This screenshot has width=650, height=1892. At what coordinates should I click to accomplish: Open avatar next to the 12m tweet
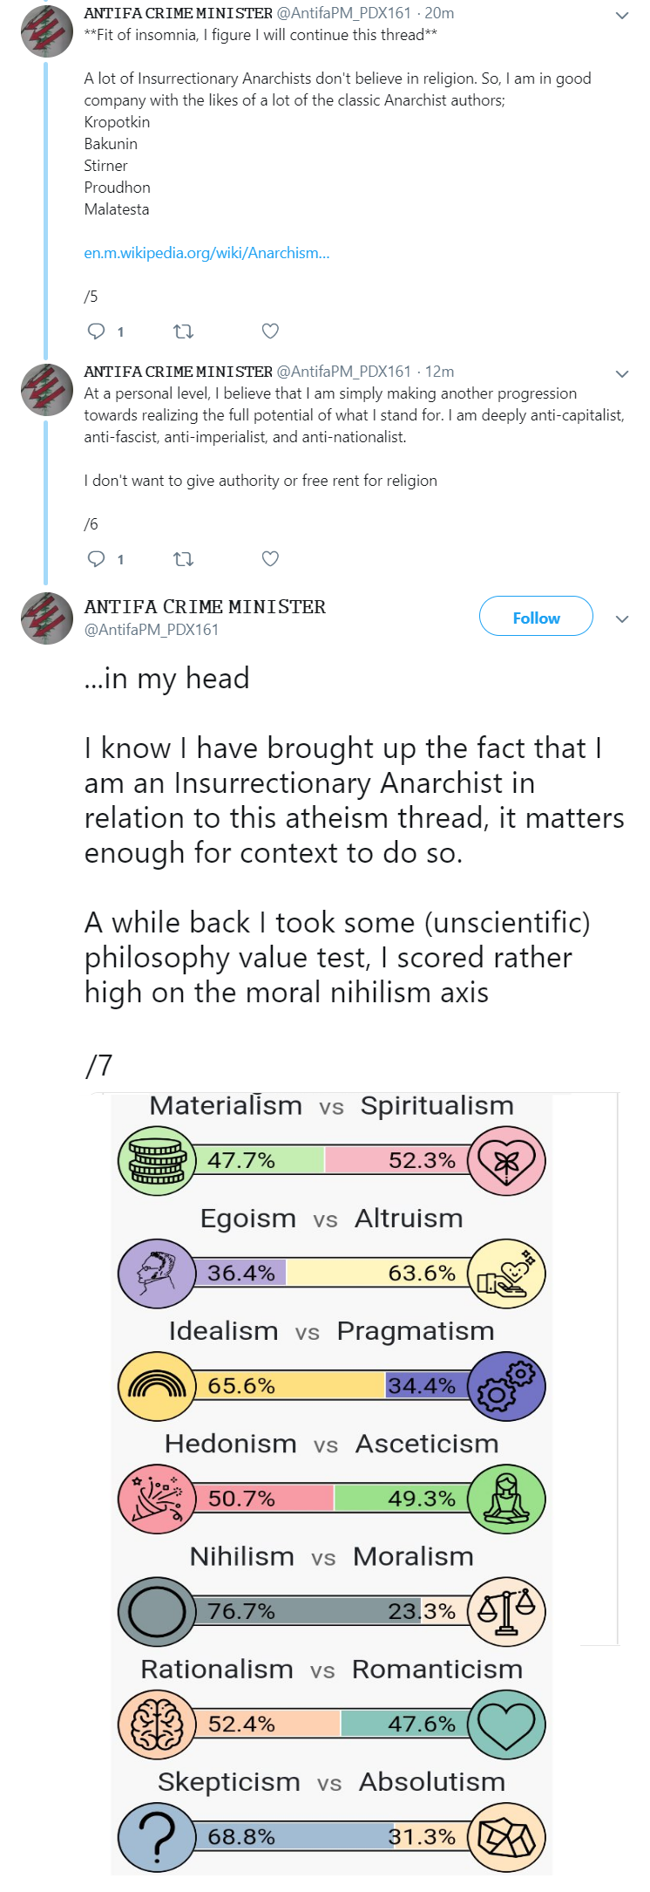pos(47,390)
